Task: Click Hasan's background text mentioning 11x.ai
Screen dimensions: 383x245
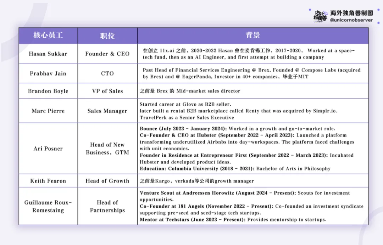Action: (x=249, y=54)
